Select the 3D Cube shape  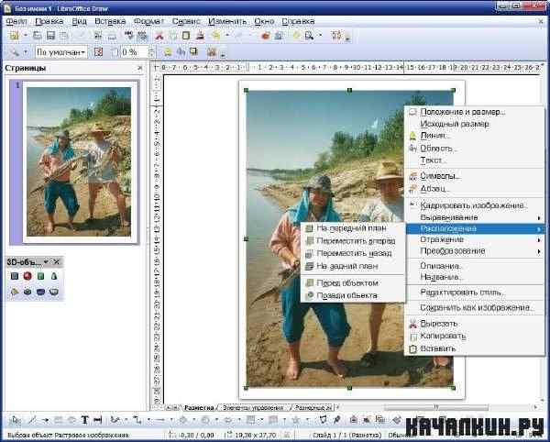point(15,276)
